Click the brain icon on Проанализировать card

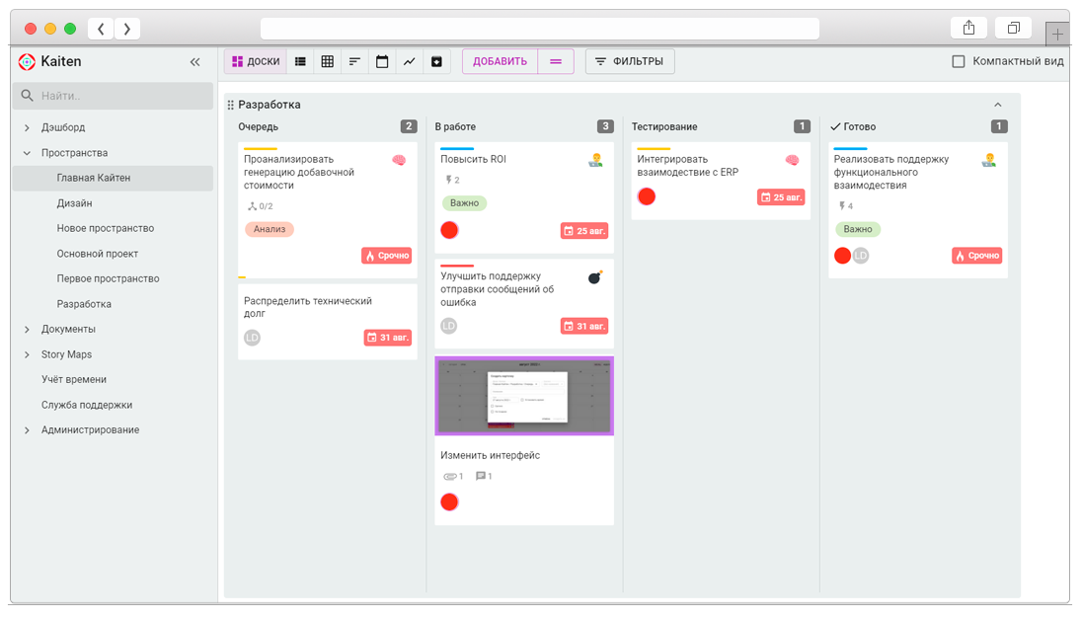point(399,160)
